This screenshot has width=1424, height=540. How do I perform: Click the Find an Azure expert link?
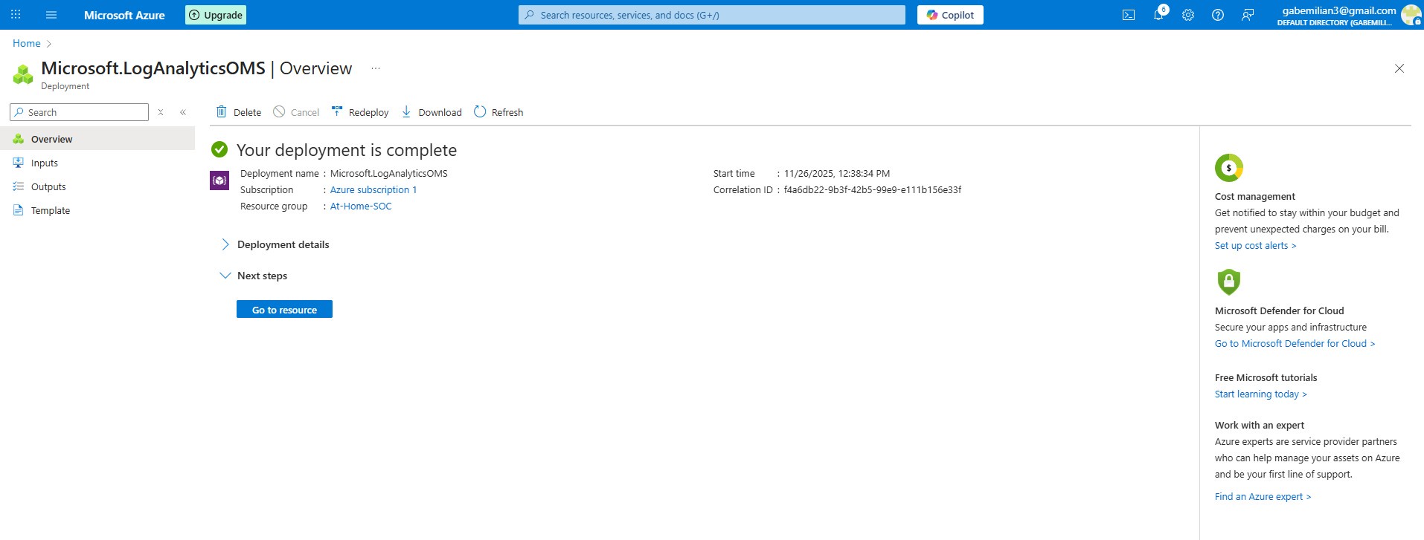coord(1263,496)
